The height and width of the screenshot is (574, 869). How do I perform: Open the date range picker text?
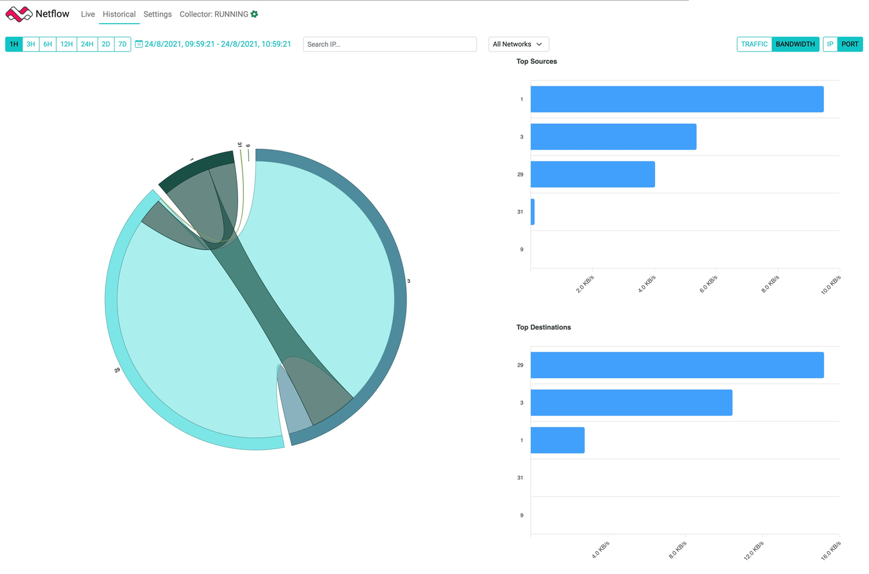coord(217,44)
